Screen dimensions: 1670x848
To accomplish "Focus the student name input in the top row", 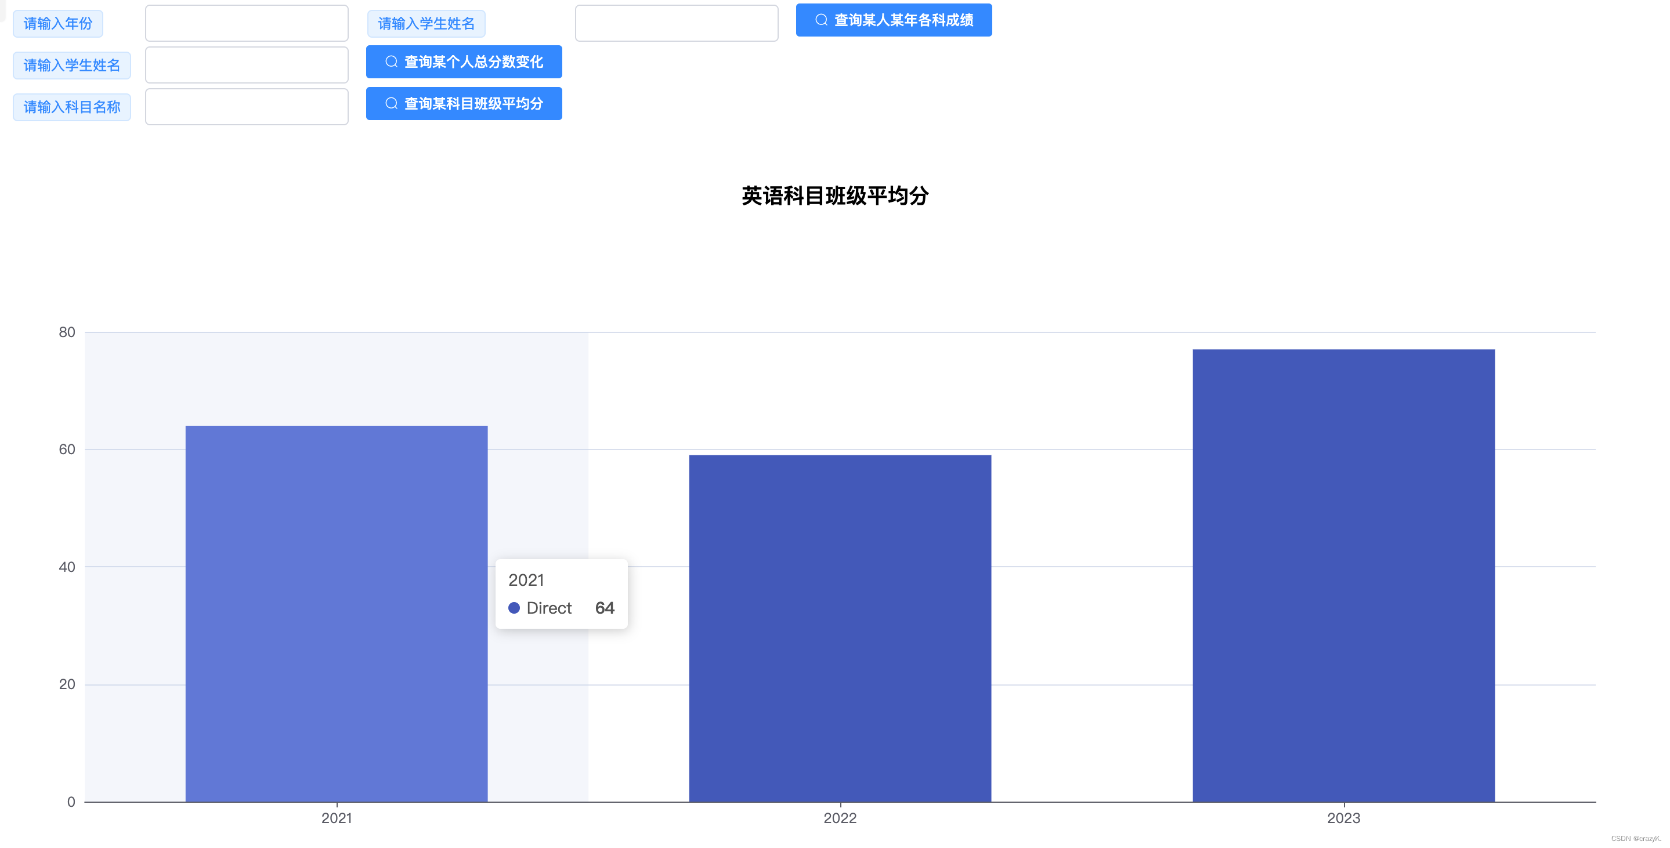I will tap(676, 23).
